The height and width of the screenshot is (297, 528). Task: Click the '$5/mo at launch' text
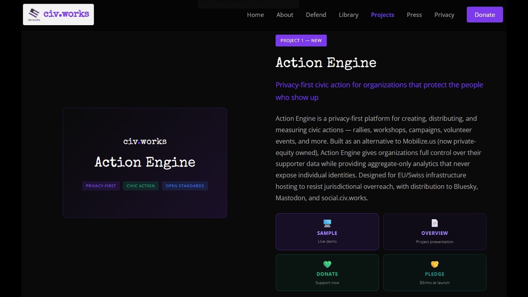pyautogui.click(x=434, y=283)
